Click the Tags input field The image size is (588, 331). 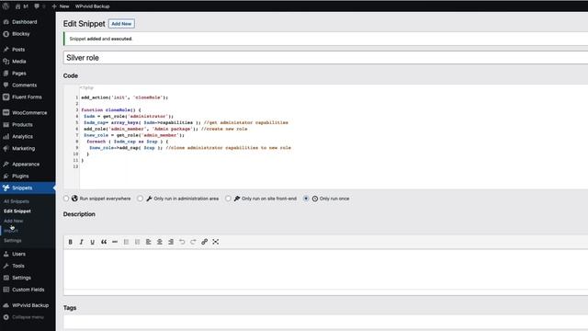pos(325,322)
